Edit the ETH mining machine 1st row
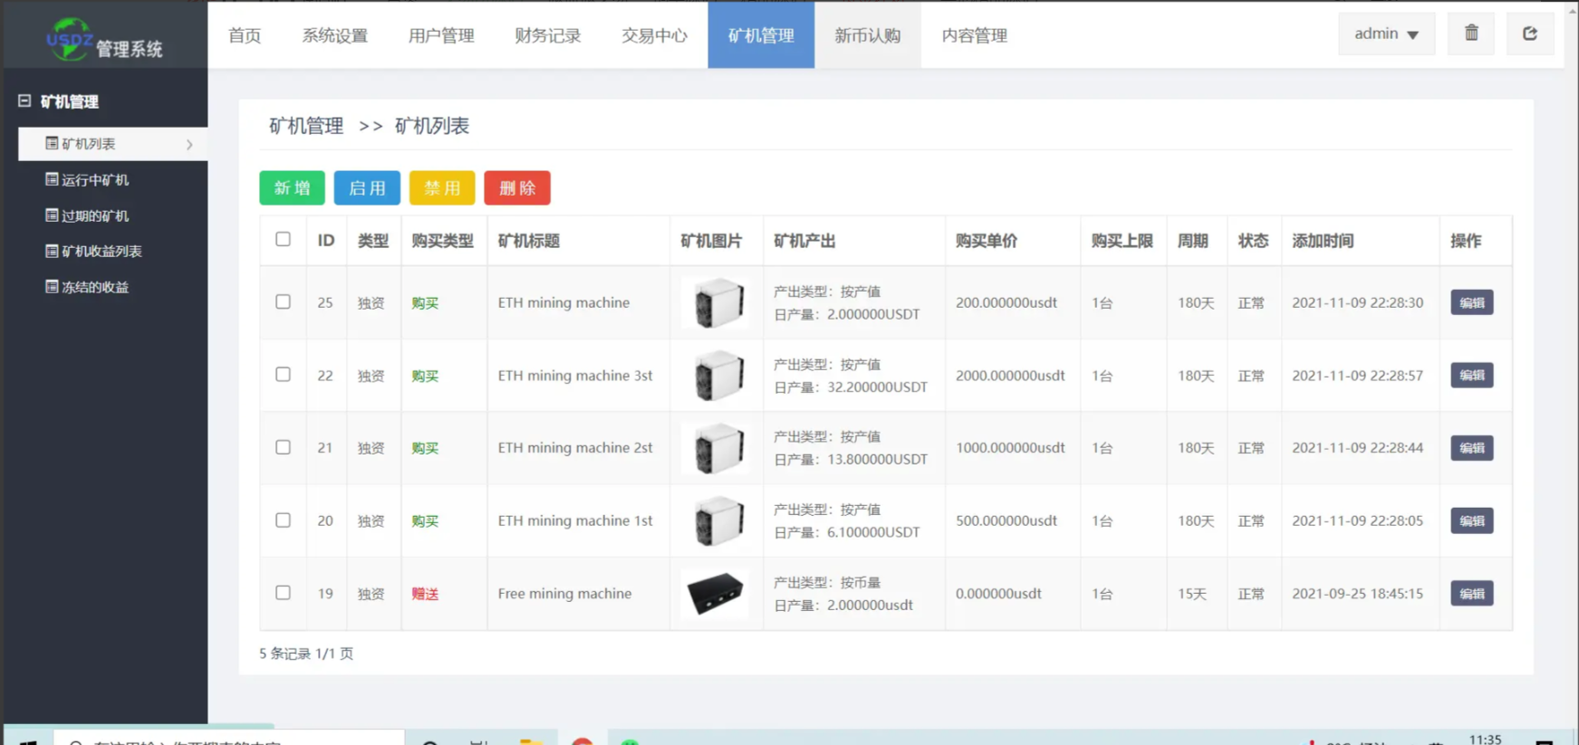Image resolution: width=1579 pixels, height=745 pixels. click(x=1471, y=521)
